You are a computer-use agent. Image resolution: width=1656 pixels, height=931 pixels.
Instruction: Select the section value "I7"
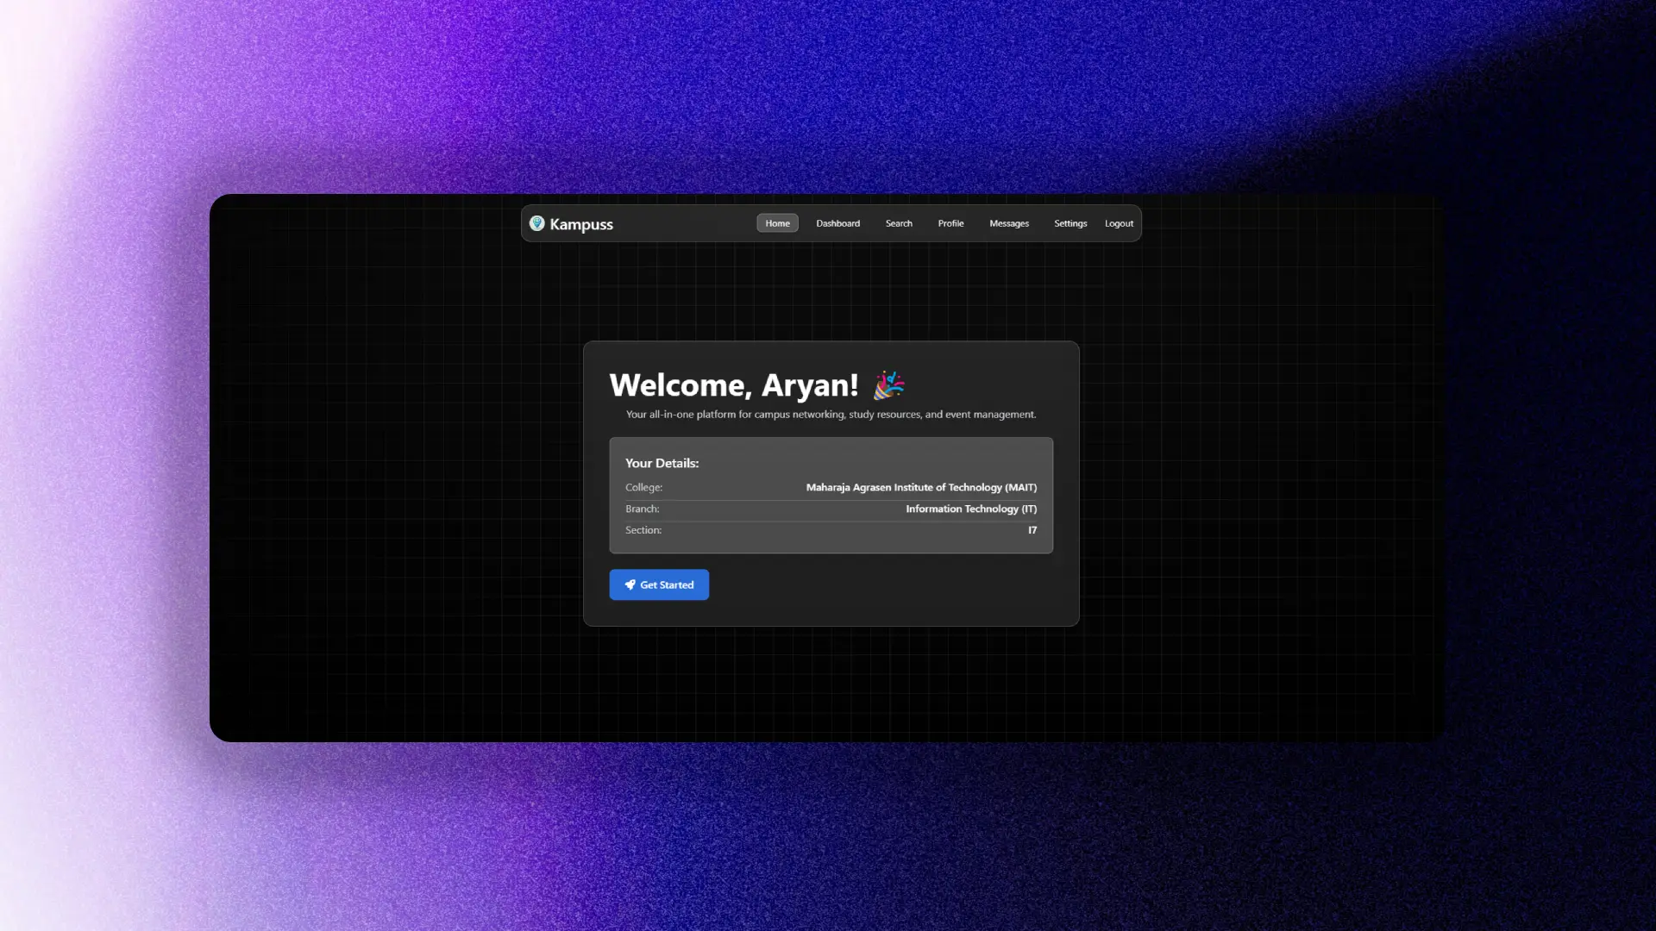point(1032,530)
